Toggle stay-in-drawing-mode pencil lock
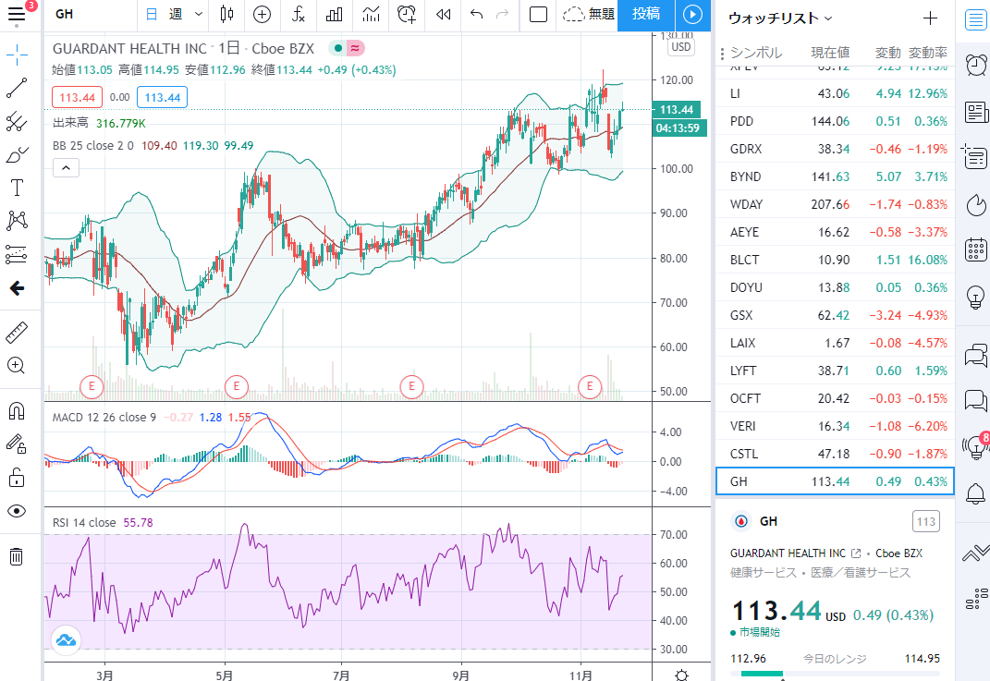Viewport: 990px width, 681px height. click(17, 444)
